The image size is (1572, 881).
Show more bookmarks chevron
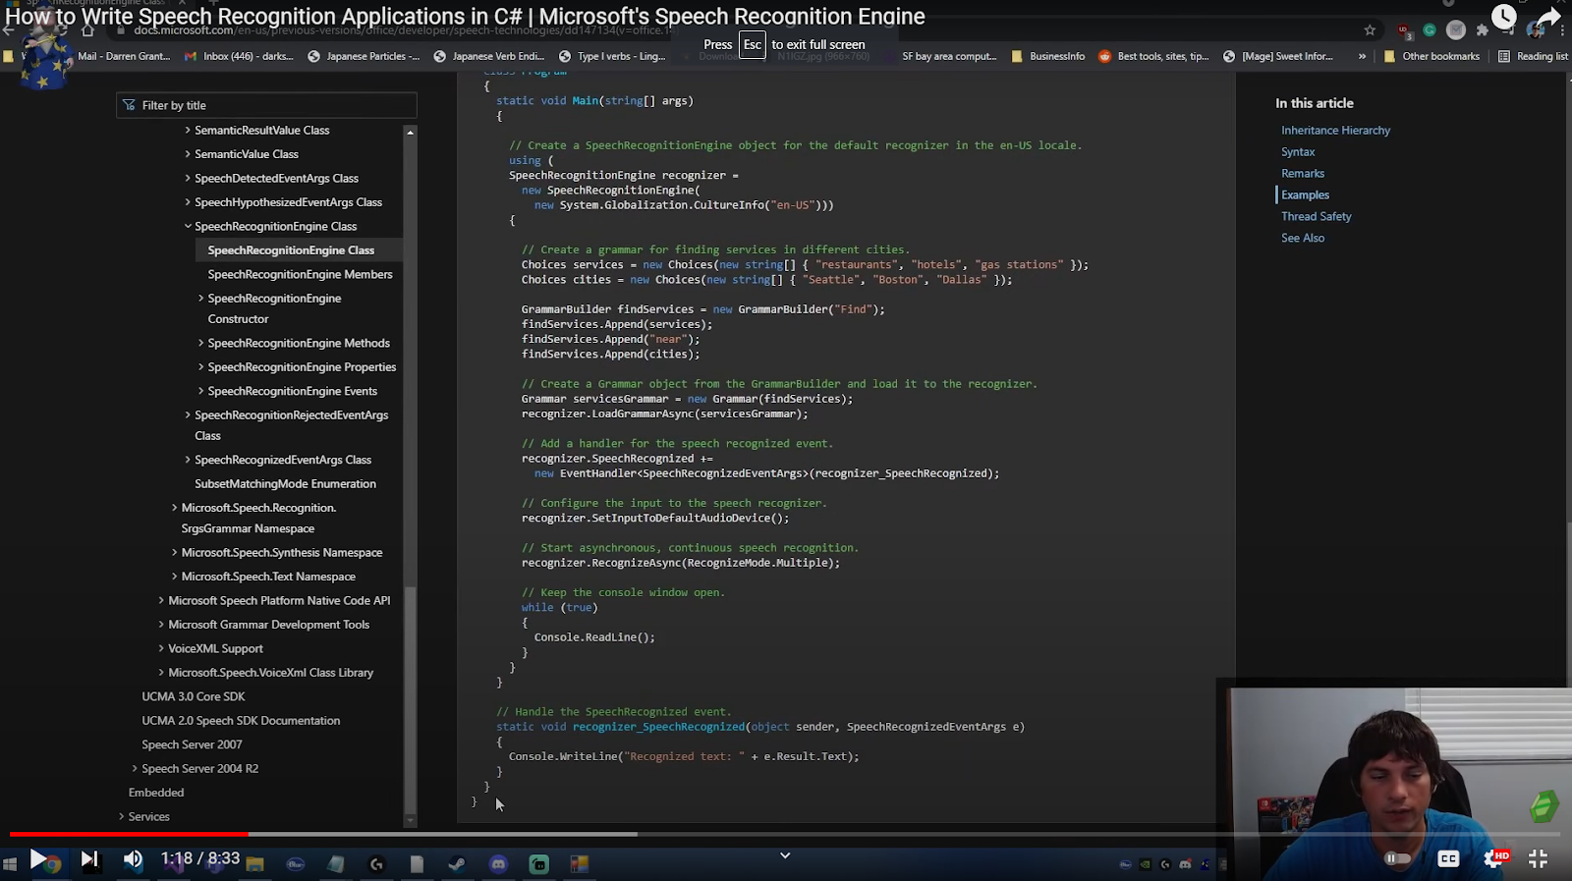click(1362, 56)
